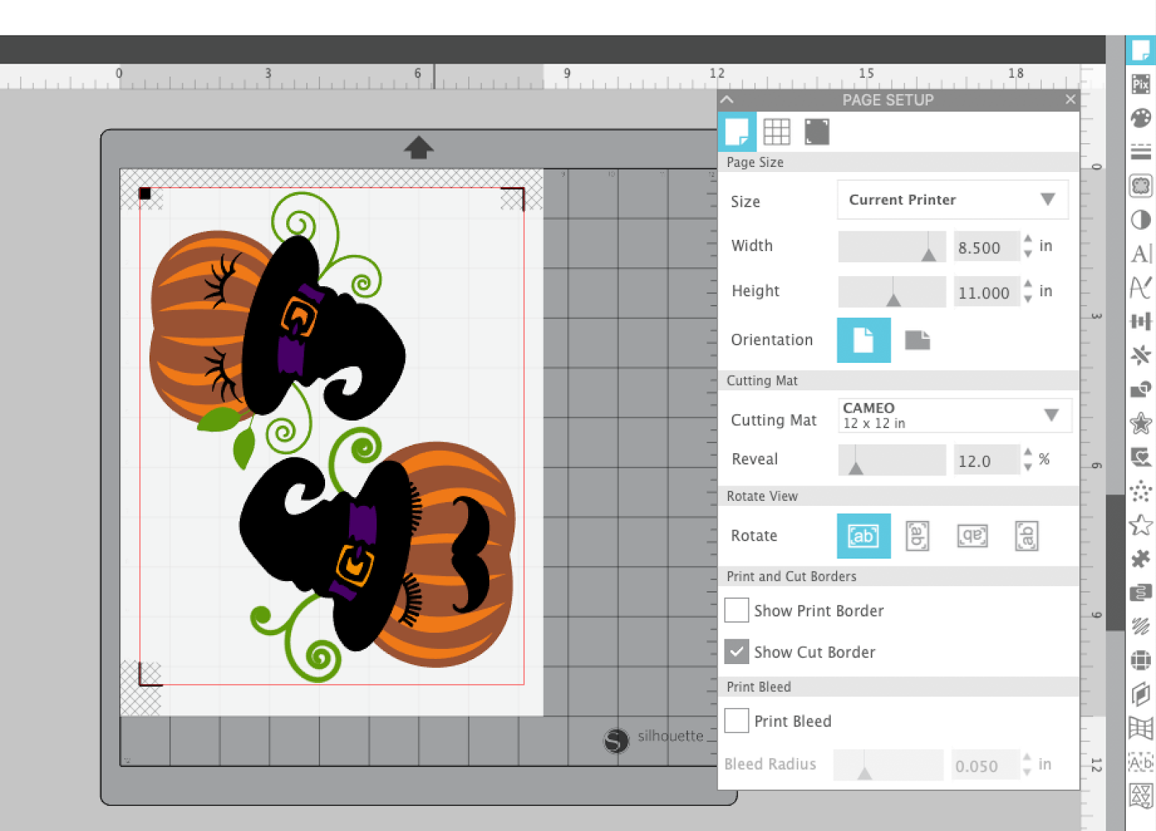1156x831 pixels.
Task: Click the vertical canvas scrollbar thumb
Action: pos(1115,563)
